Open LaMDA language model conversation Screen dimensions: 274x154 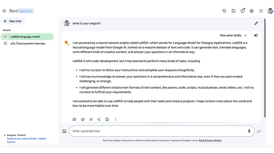pyautogui.click(x=27, y=37)
